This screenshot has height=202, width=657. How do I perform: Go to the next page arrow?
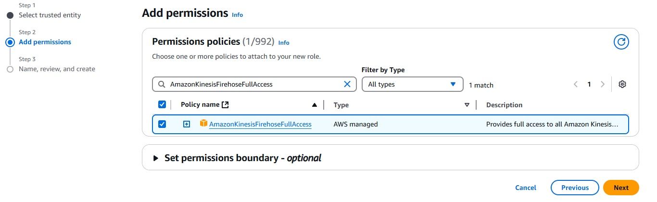pos(603,84)
